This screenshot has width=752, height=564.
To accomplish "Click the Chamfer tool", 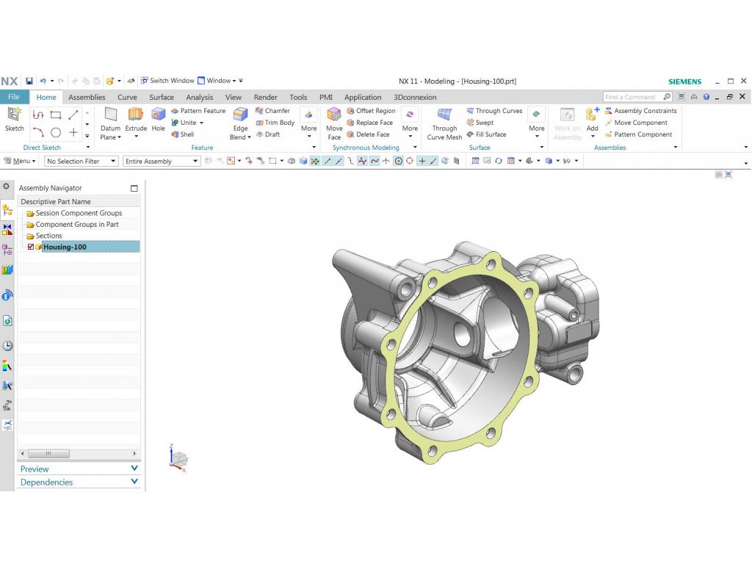I will [x=272, y=111].
